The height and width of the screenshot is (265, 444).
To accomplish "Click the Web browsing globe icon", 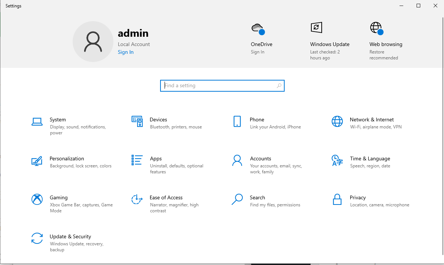I will pyautogui.click(x=376, y=27).
